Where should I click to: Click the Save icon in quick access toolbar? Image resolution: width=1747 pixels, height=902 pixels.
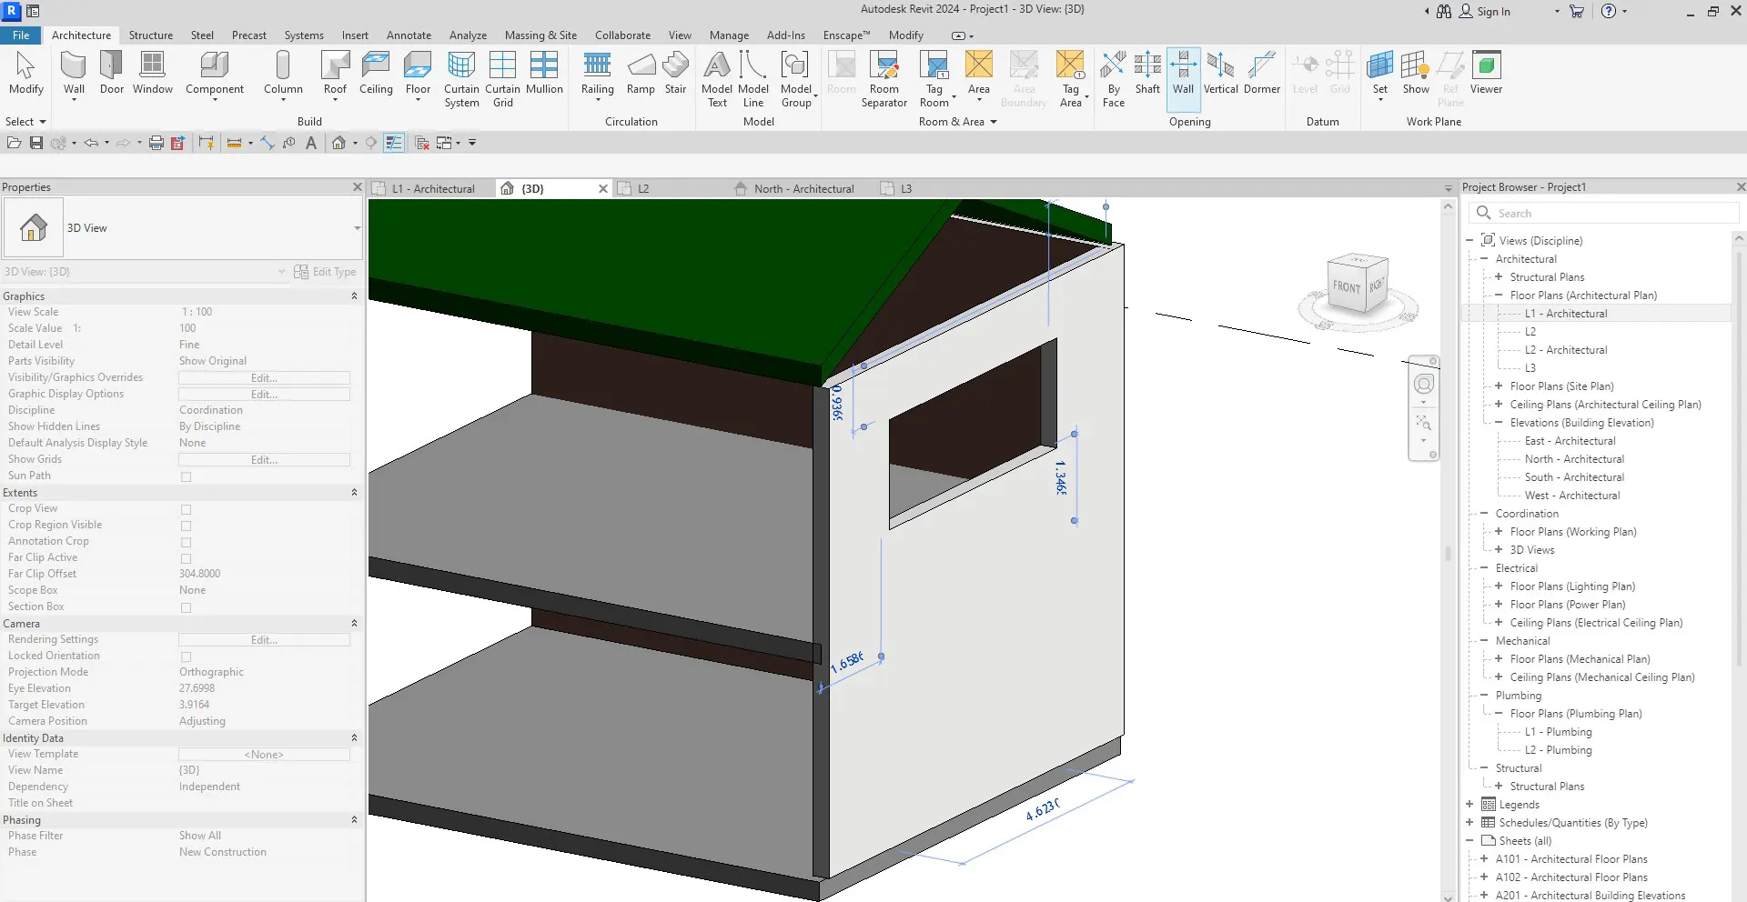[x=36, y=143]
